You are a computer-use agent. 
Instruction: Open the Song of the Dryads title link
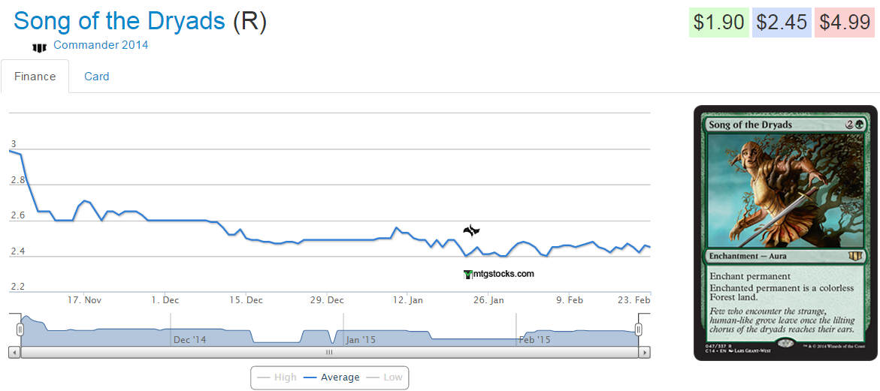[119, 21]
